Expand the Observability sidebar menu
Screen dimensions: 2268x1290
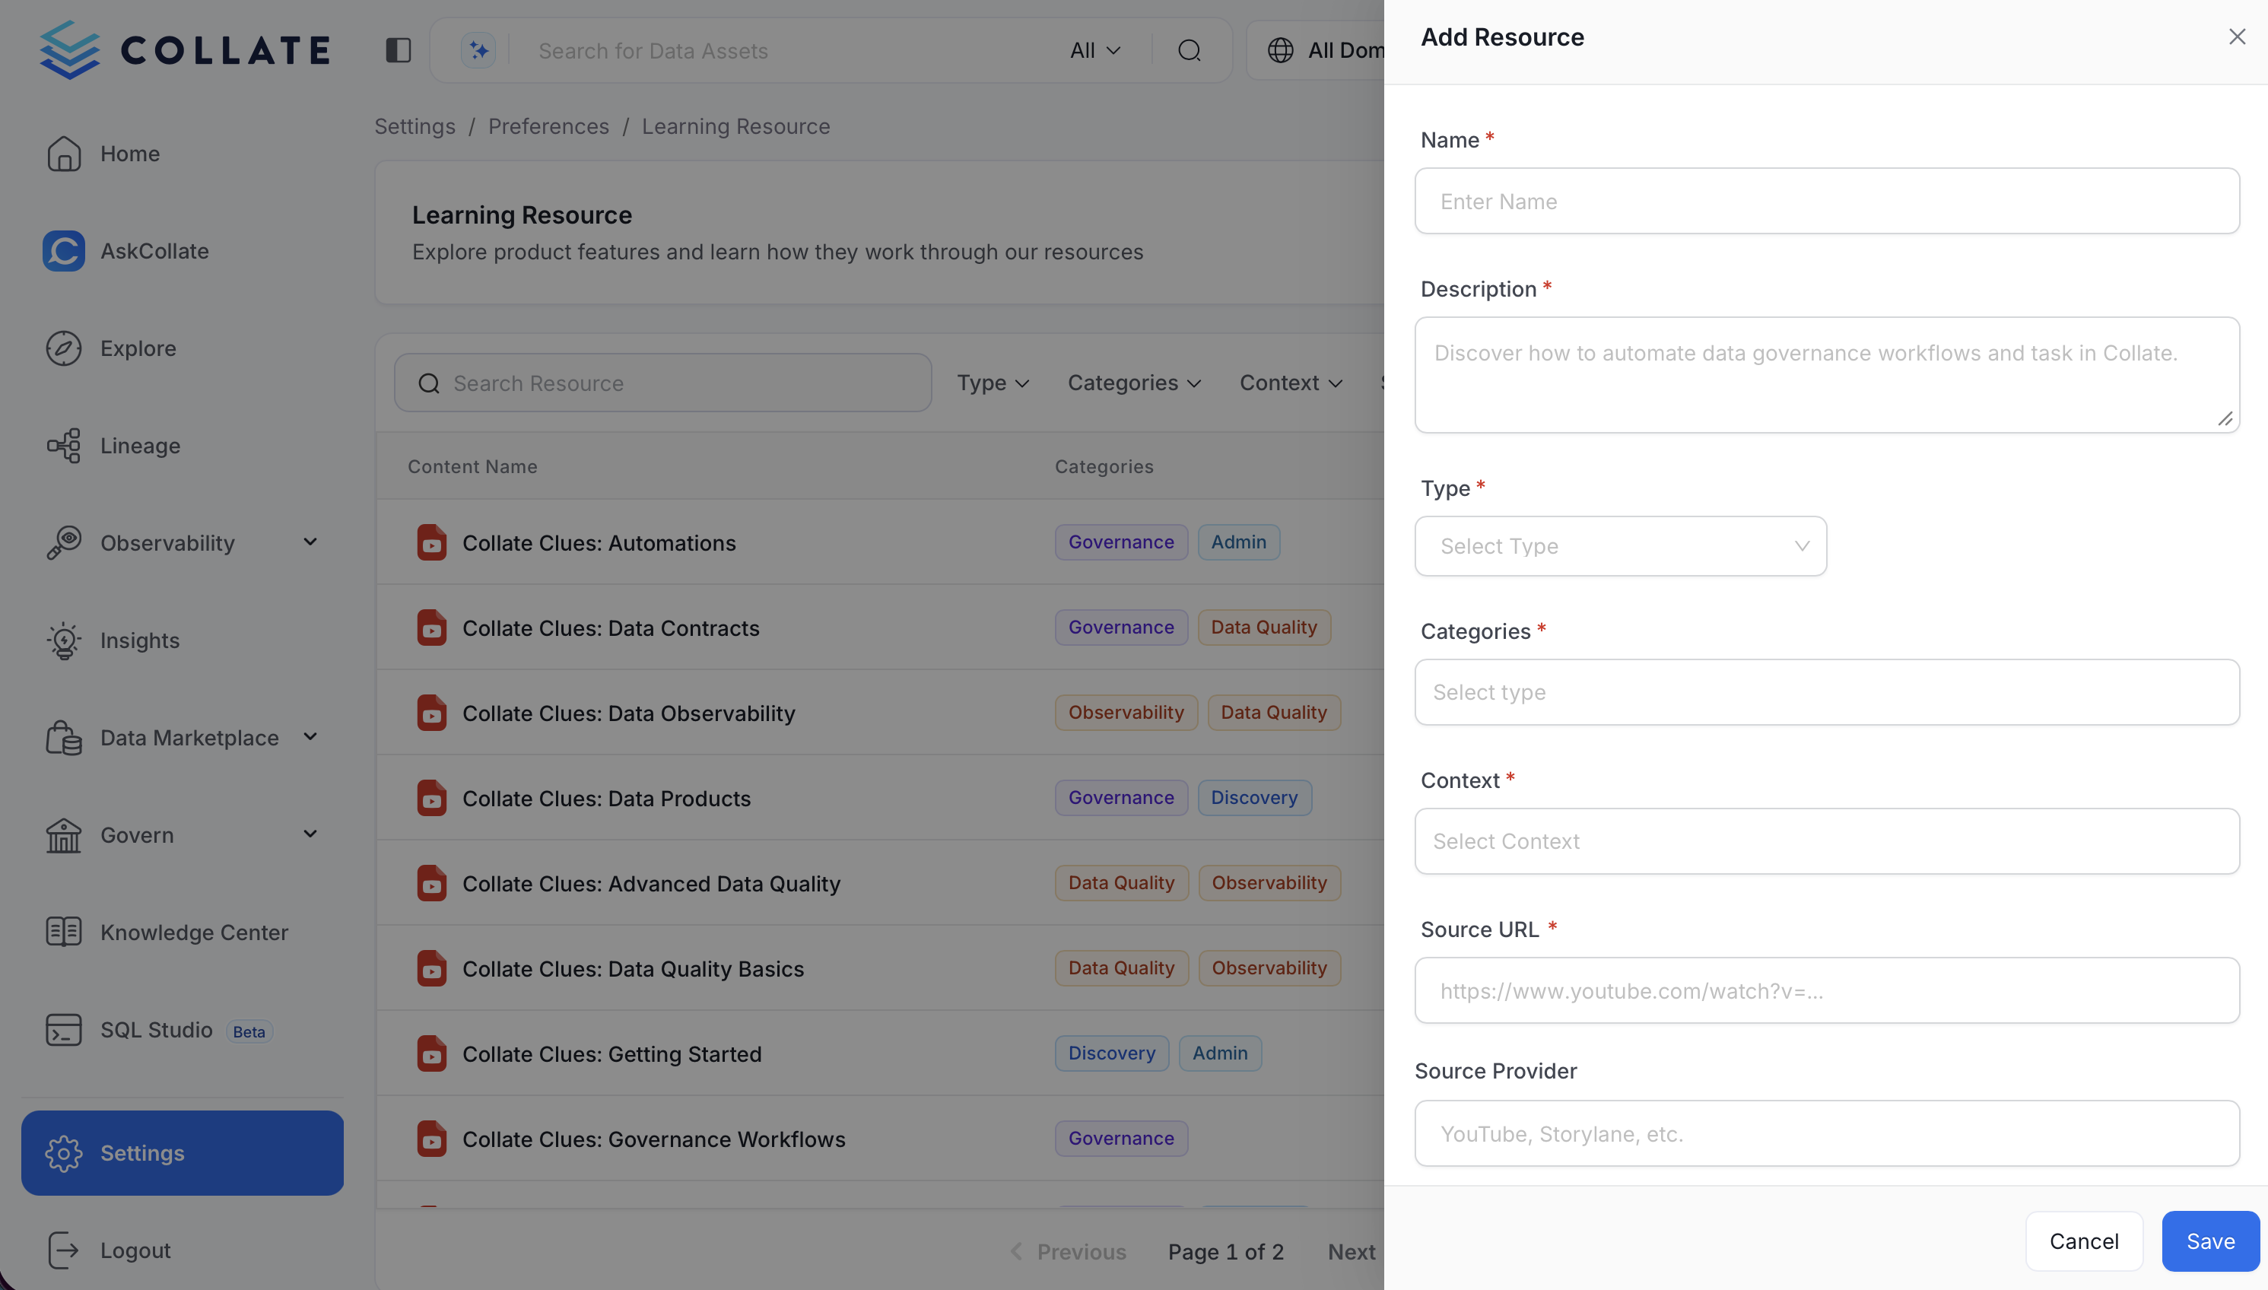pos(310,542)
